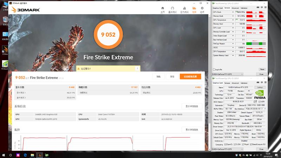Expand the GPU Temperature sensor dropdown
The height and width of the screenshot is (158, 281).
(233, 20)
